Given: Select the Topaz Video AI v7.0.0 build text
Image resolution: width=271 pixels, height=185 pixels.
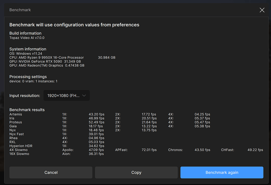Looking at the screenshot, I should pyautogui.click(x=27, y=38).
